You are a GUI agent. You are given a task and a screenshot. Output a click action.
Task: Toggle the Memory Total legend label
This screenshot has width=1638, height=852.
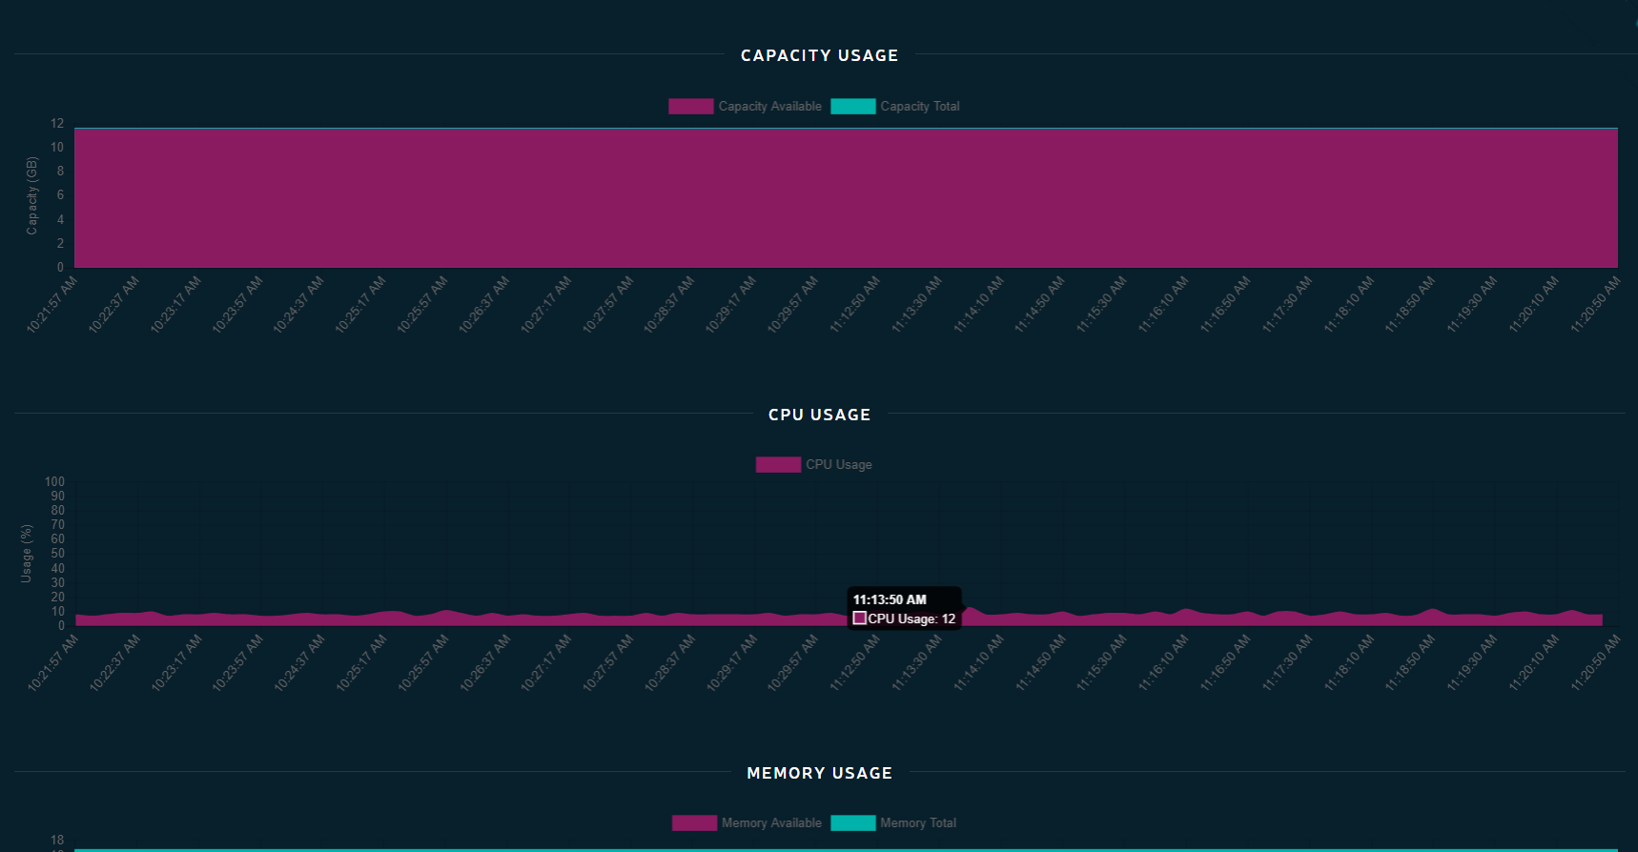tap(917, 823)
